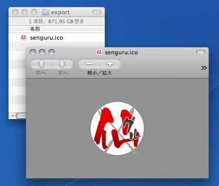Close the senguru.ico preview window
219x186 pixels.
point(33,52)
